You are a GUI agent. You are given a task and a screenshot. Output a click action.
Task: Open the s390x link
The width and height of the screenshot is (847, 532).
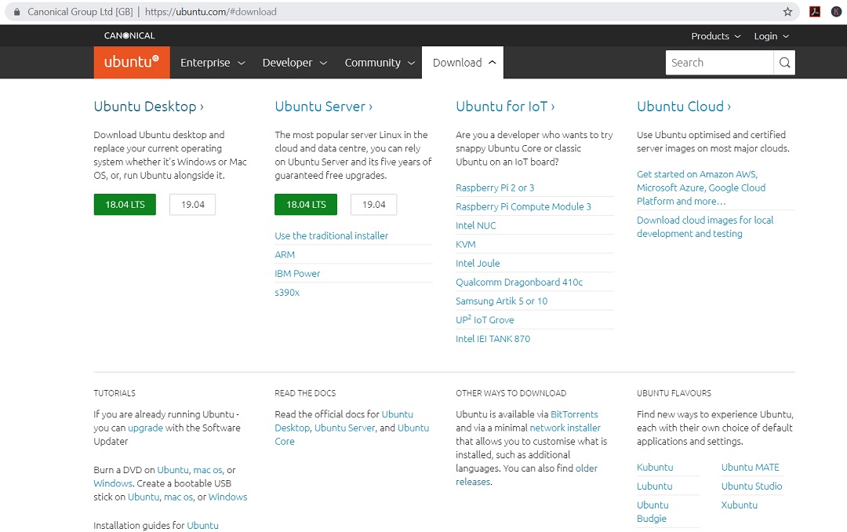click(287, 293)
